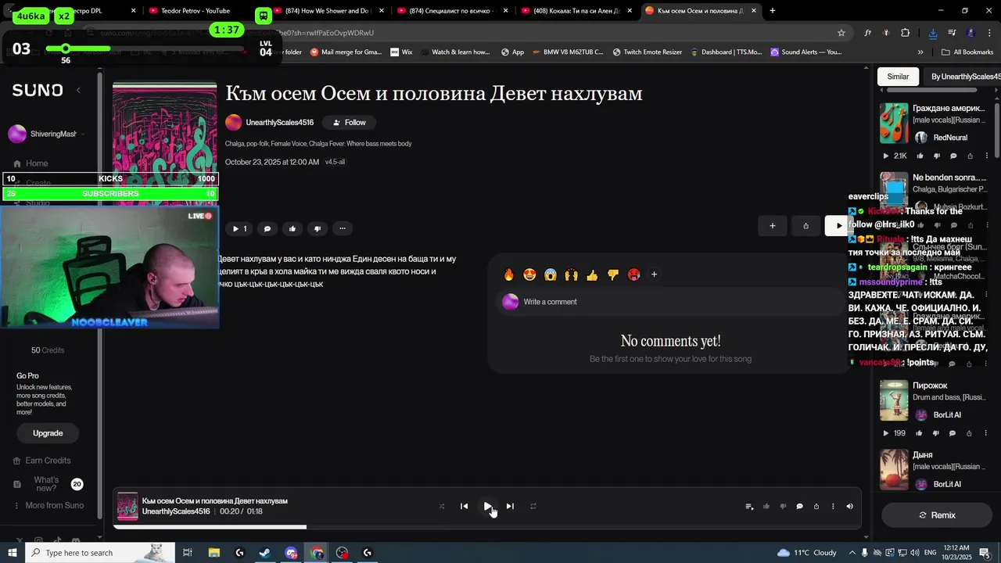
Task: Open Earn Credits in sidebar
Action: [48, 461]
